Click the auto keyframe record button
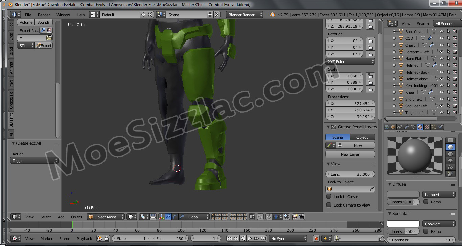 coord(316,238)
